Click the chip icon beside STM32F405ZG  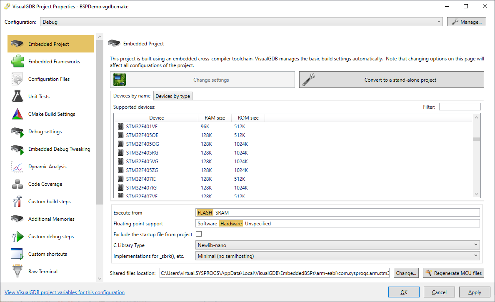tap(120, 170)
